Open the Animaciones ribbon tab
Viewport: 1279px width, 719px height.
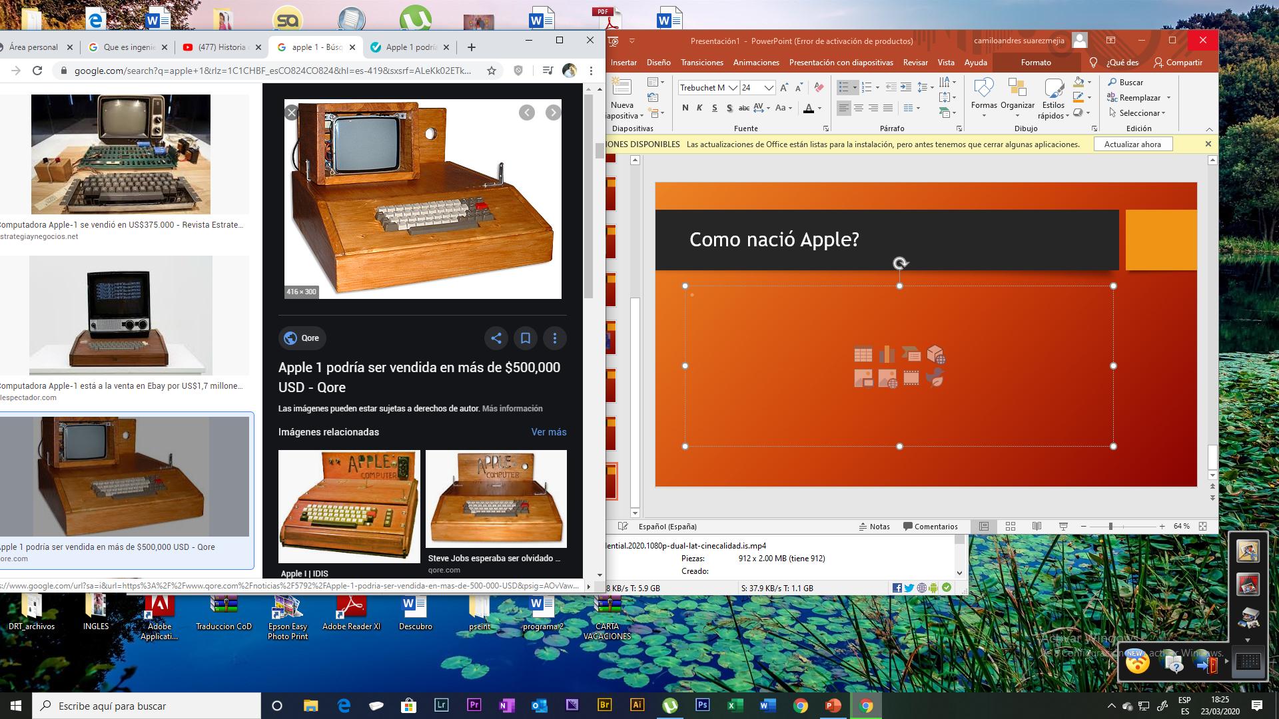pyautogui.click(x=756, y=63)
